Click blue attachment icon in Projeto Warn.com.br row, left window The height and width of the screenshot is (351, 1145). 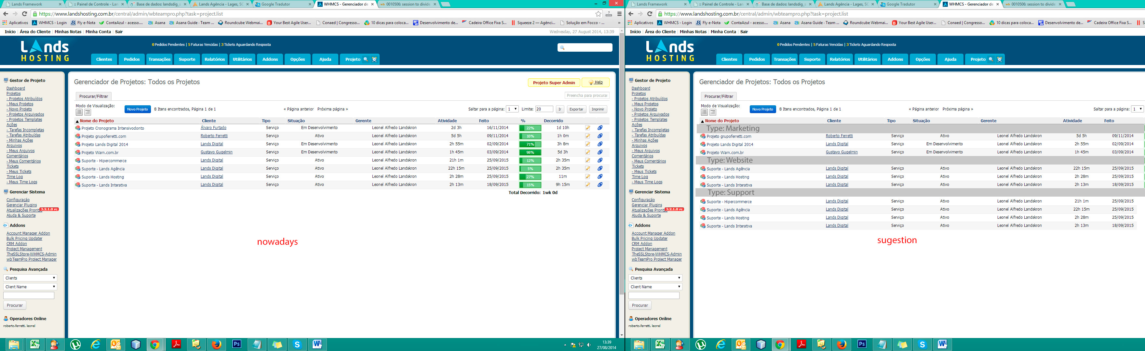tap(599, 152)
